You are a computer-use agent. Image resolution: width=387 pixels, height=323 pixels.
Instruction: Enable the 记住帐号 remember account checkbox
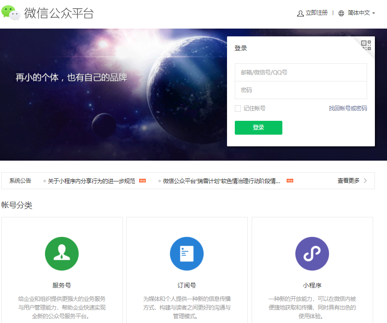point(237,108)
